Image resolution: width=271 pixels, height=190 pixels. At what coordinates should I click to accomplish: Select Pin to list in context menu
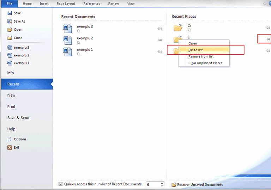coord(195,50)
